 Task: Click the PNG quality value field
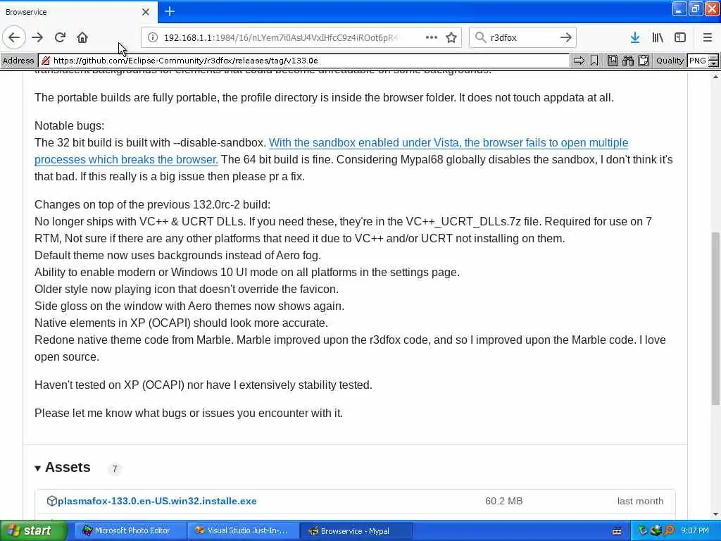698,61
